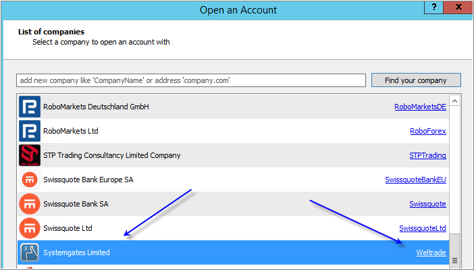The width and height of the screenshot is (474, 270).
Task: Click the Swissquote Ltd logo icon
Action: pos(30,228)
